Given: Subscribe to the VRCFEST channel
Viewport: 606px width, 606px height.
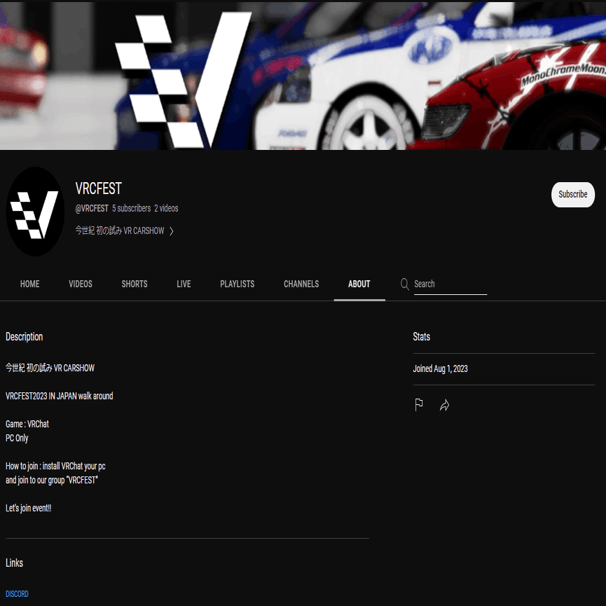Looking at the screenshot, I should click(573, 194).
